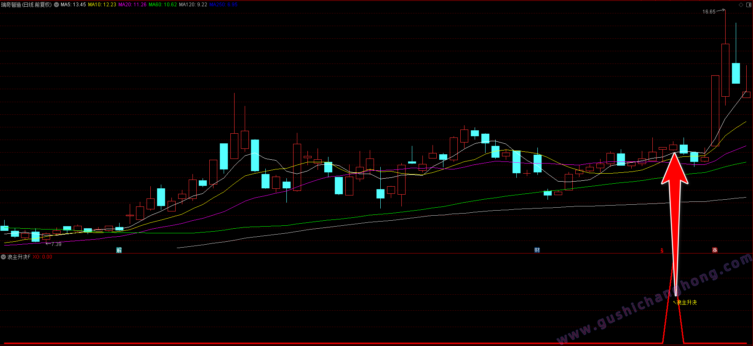Image resolution: width=753 pixels, height=346 pixels.
Task: Click the red $ marker on the timeline
Action: pos(662,251)
